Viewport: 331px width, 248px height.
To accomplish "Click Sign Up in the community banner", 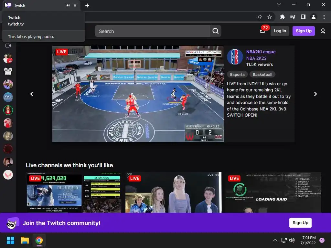I will pyautogui.click(x=300, y=223).
